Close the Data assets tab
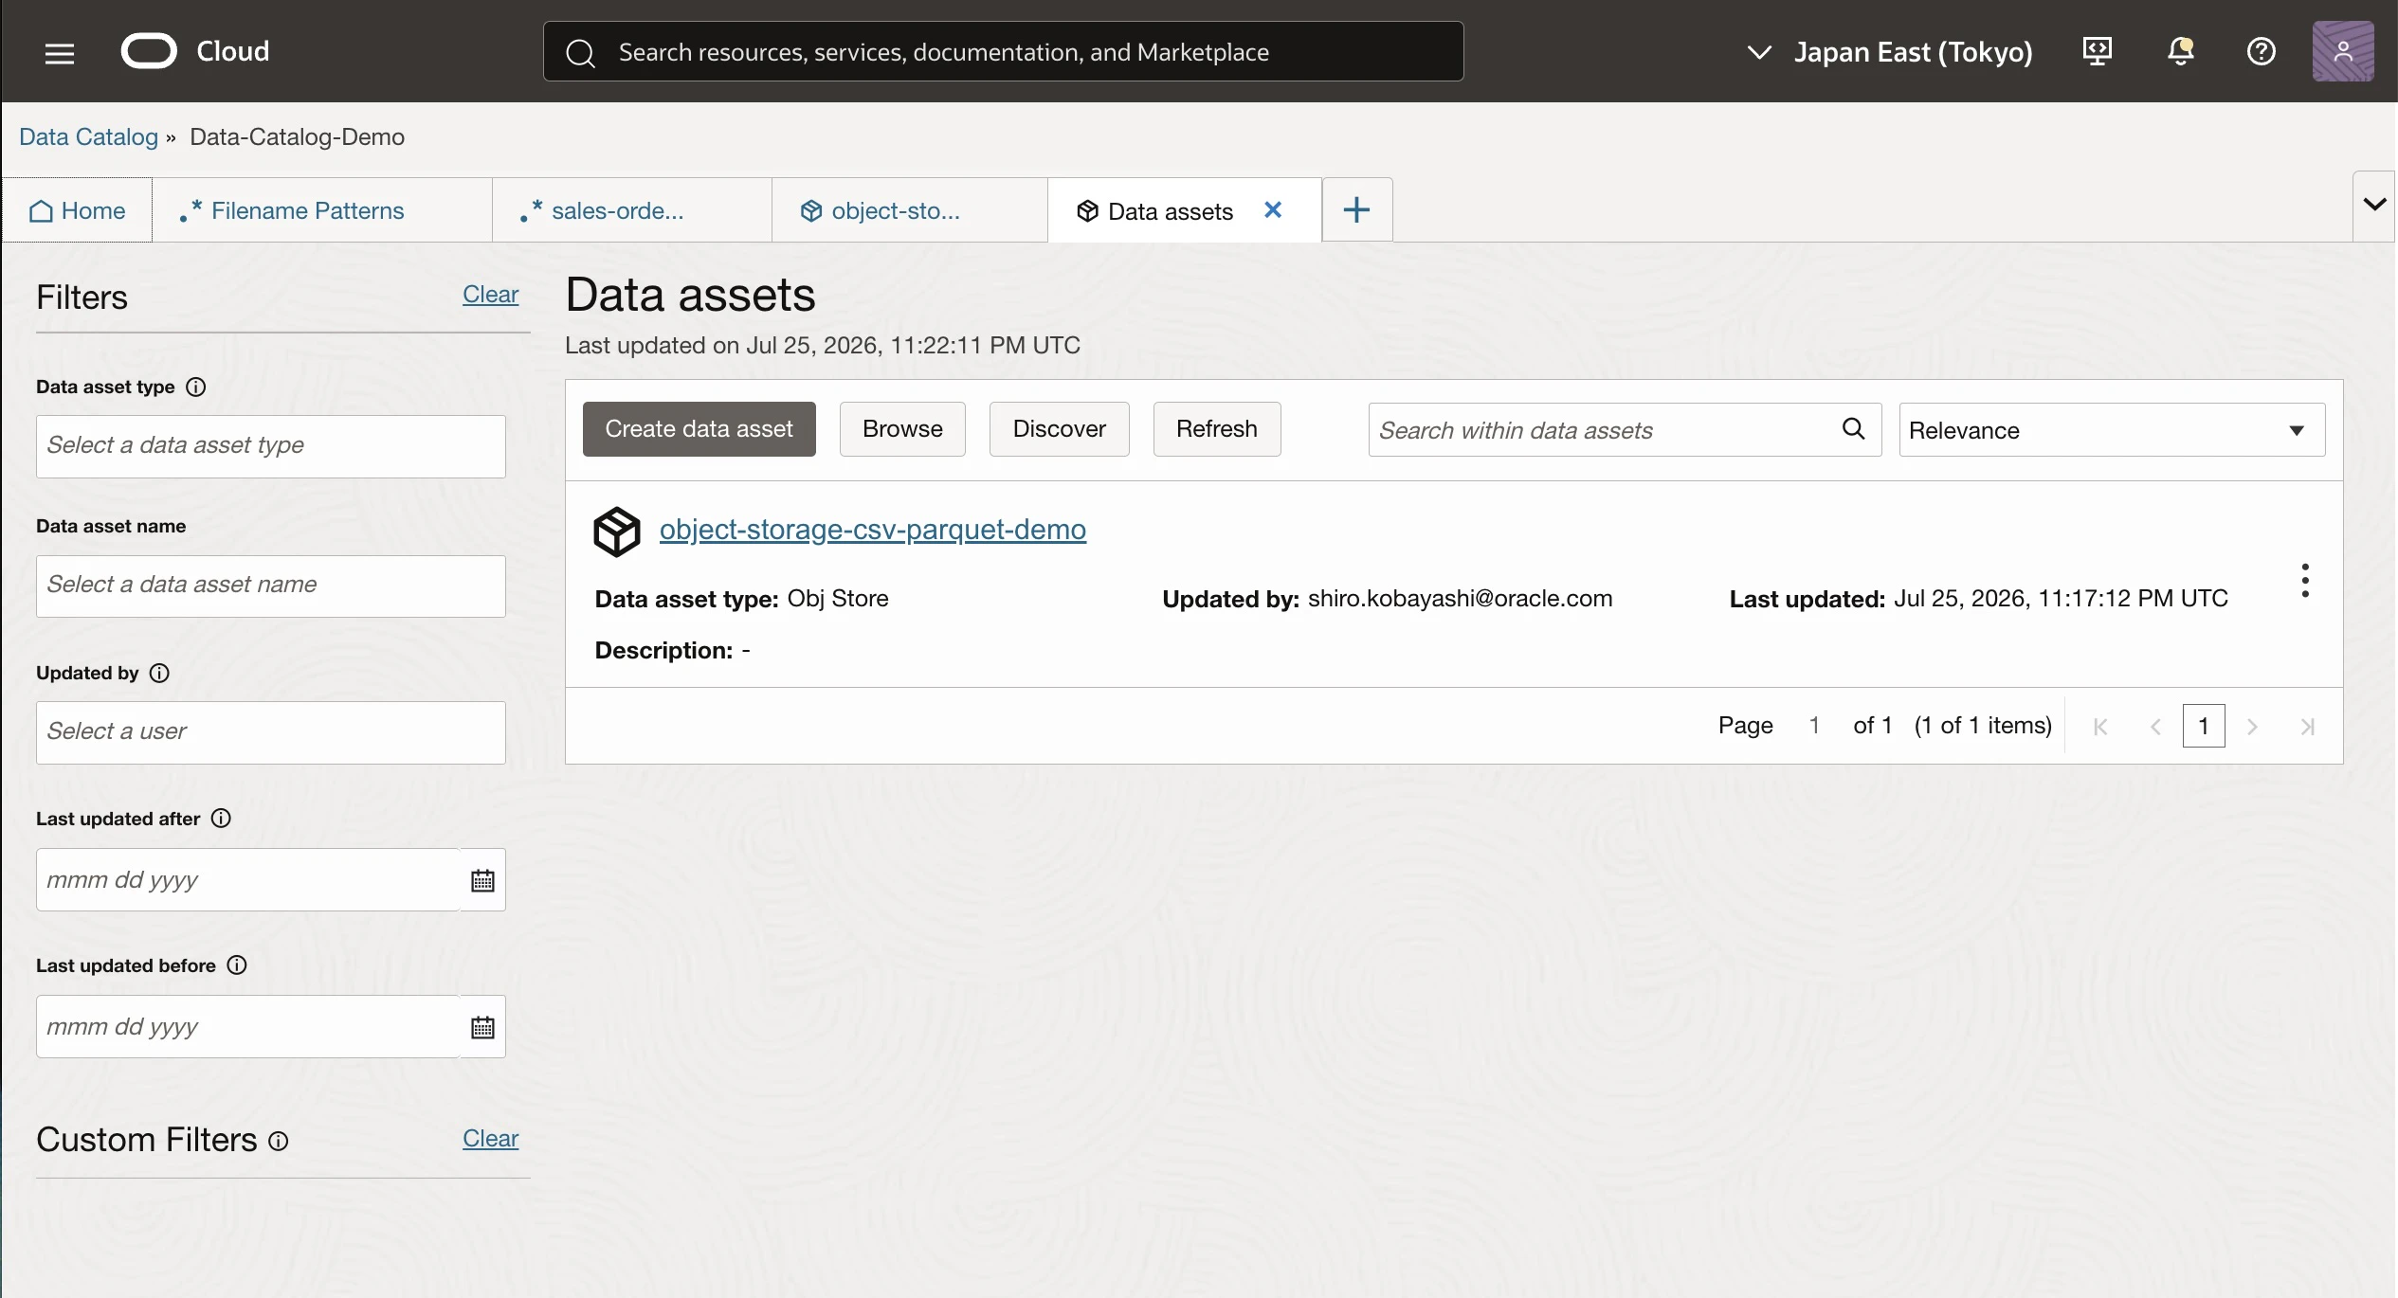This screenshot has height=1298, width=2398. pos(1273,209)
